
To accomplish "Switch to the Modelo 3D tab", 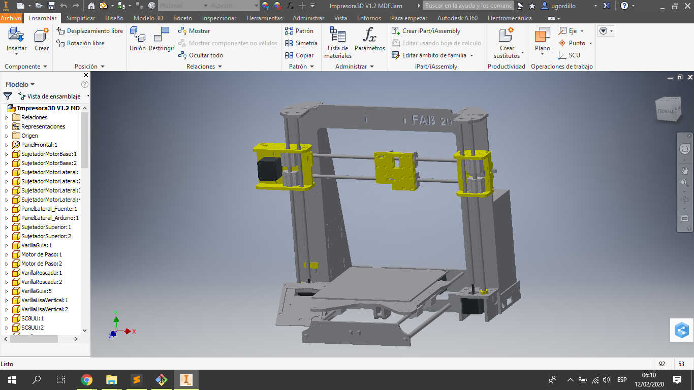I will 148,18.
